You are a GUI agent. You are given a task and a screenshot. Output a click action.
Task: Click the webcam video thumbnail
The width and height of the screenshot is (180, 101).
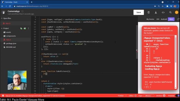tap(17, 80)
